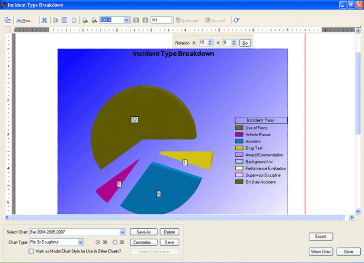Viewport: 364px width, 263px height.
Task: Open Find using the binoculars icon
Action: click(44, 21)
